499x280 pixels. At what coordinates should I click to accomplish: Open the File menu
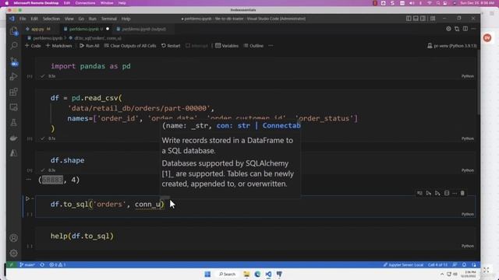[23, 19]
